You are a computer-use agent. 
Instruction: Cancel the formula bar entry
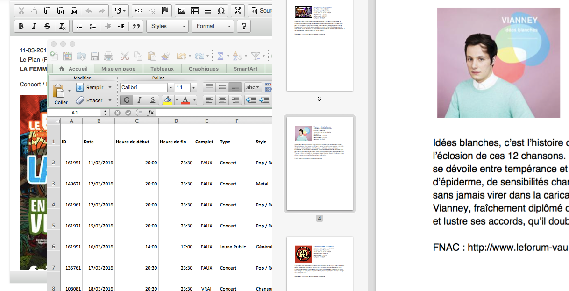(x=118, y=113)
